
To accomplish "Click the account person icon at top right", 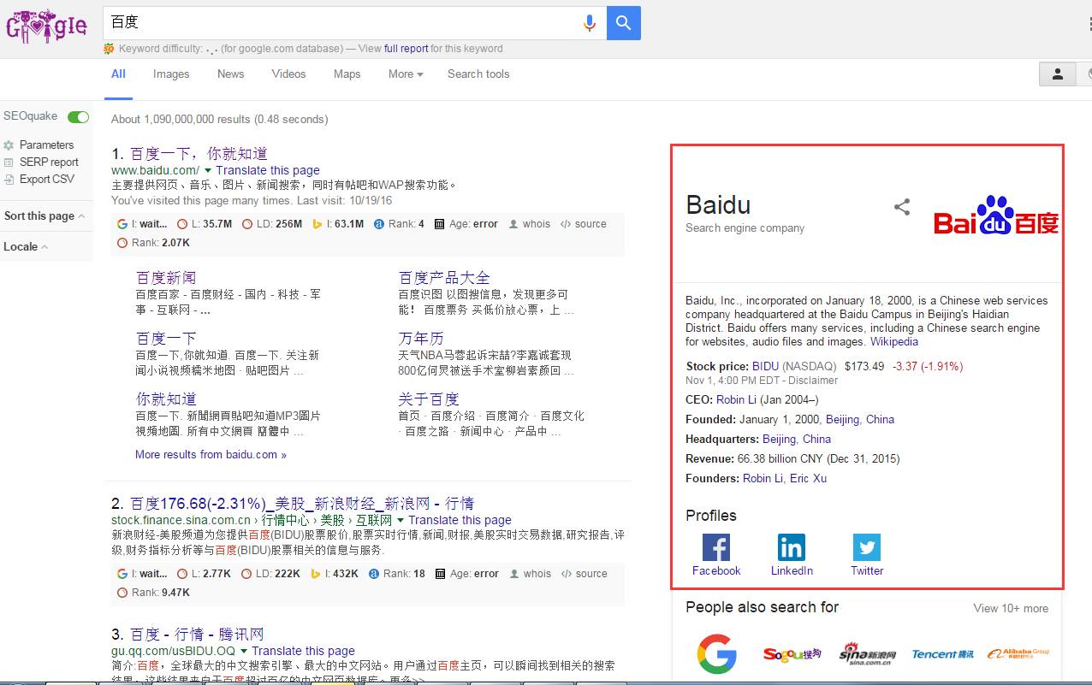I will tap(1058, 74).
